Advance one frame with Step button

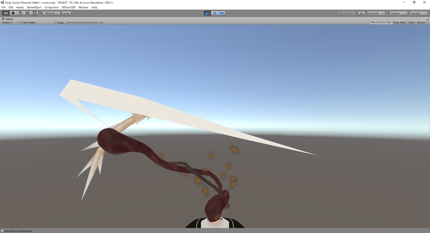pos(222,13)
